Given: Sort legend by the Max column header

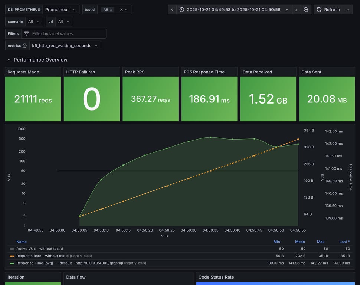Looking at the screenshot, I should click(320, 242).
